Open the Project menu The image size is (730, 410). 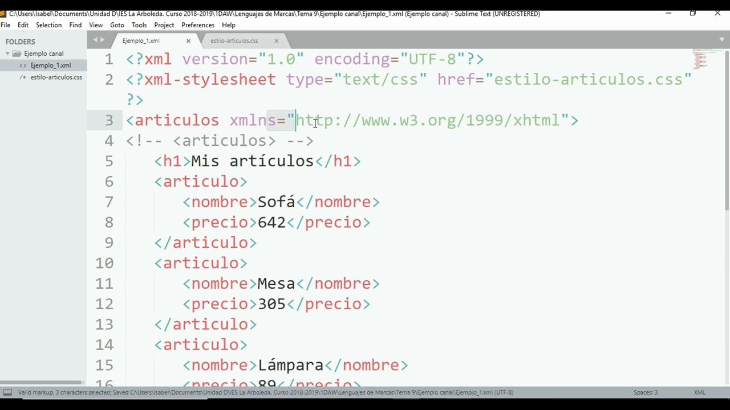[164, 25]
